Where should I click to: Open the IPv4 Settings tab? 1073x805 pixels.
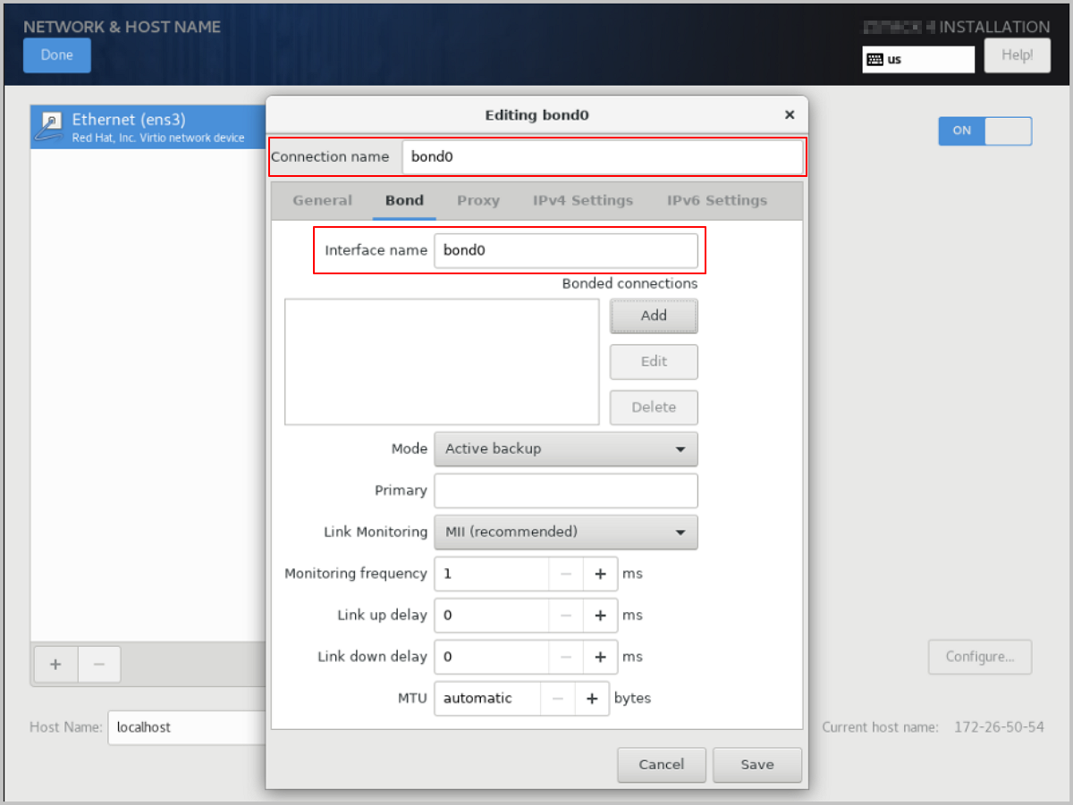coord(583,201)
